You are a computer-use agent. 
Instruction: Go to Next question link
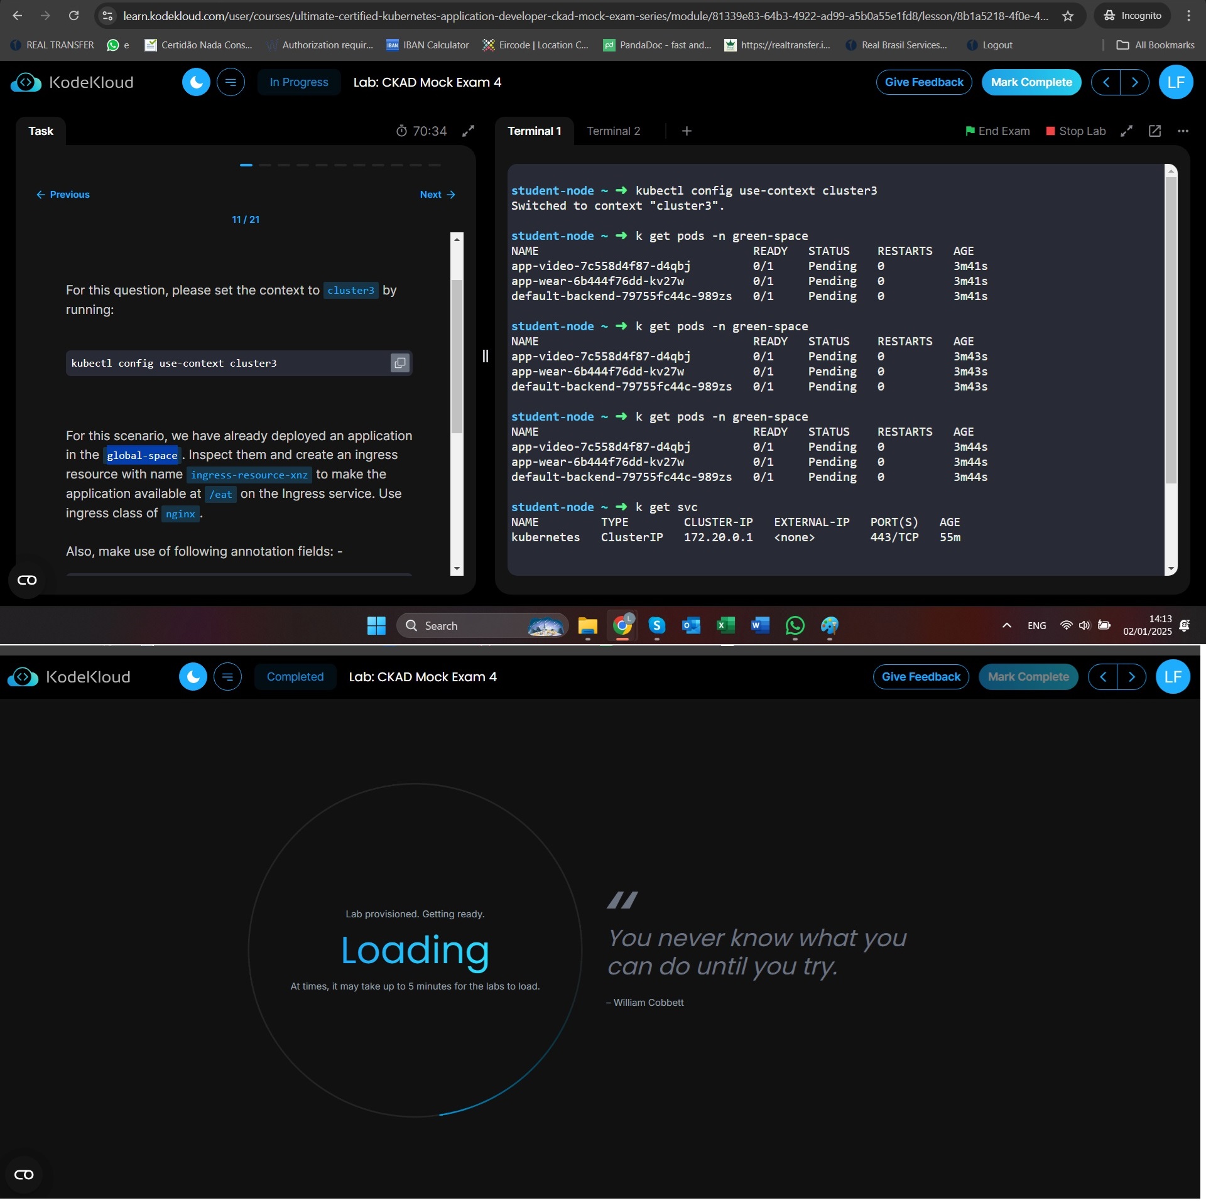(437, 195)
